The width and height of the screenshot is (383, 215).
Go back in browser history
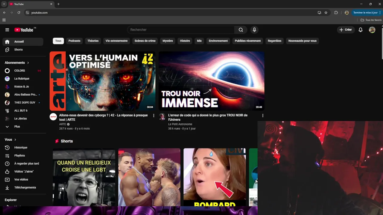tap(4, 13)
